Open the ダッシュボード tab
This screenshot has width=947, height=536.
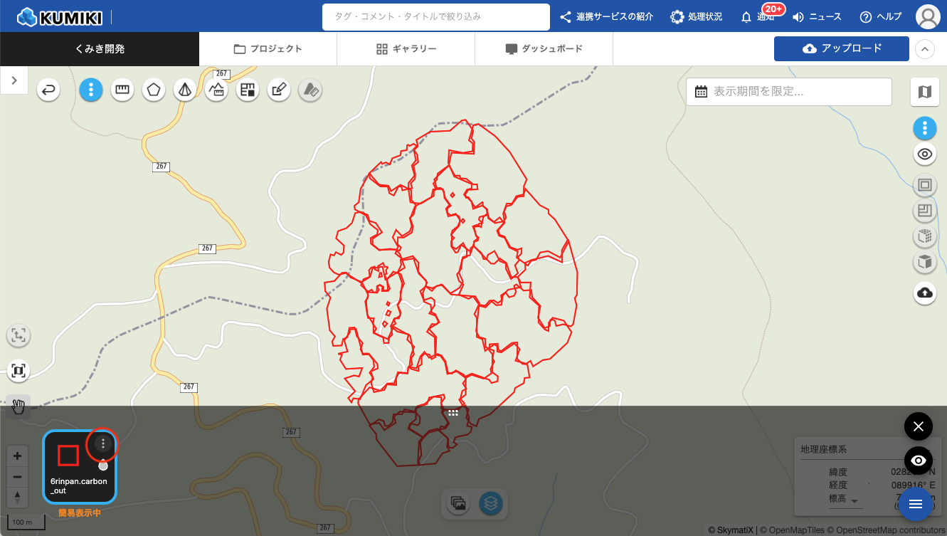[x=544, y=49]
